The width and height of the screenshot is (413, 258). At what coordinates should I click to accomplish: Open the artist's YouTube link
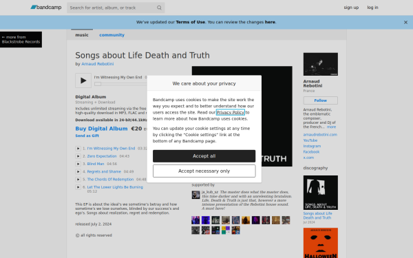coord(310,140)
